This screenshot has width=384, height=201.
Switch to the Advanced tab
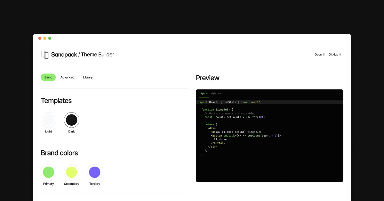pos(68,77)
